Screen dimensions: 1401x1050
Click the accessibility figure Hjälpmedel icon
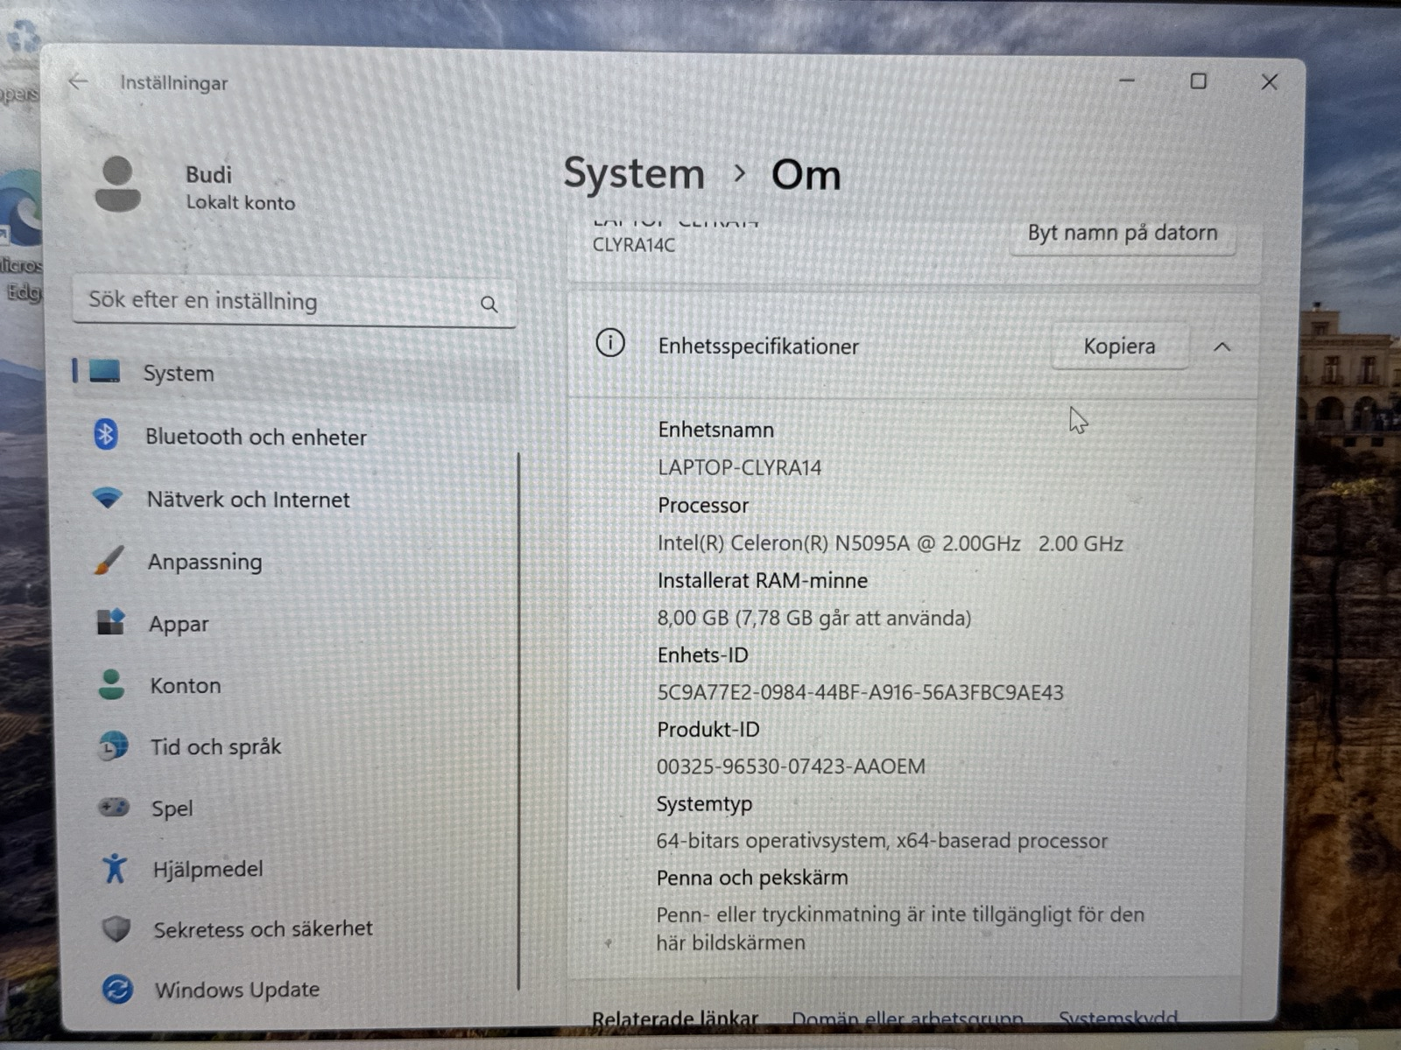point(115,868)
